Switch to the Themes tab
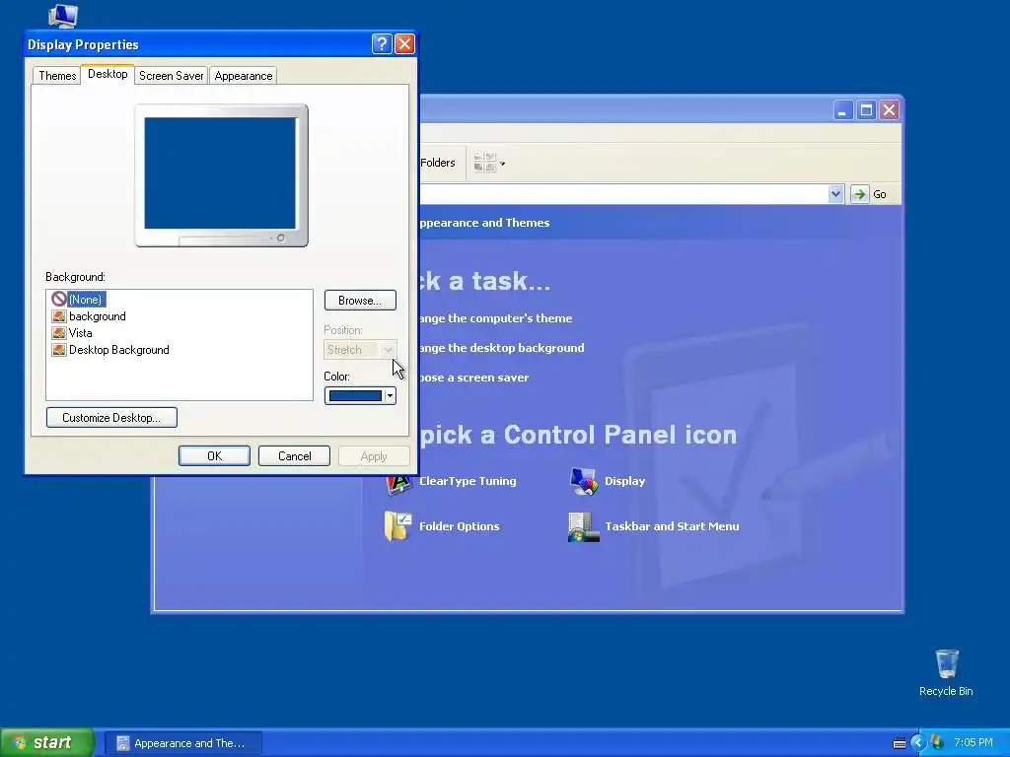 click(57, 76)
